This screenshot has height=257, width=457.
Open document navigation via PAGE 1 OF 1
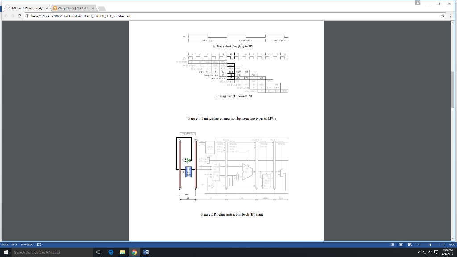pos(9,245)
